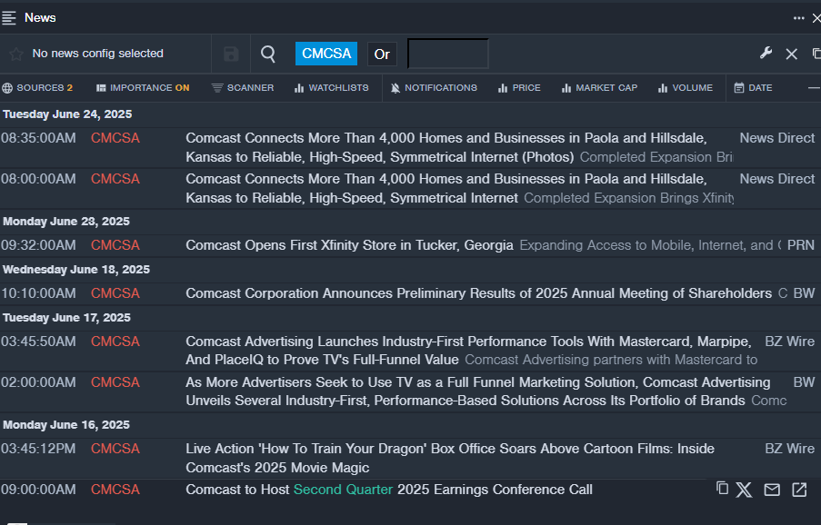Screen dimensions: 821x525
Task: Click the search magnifier icon
Action: [268, 54]
